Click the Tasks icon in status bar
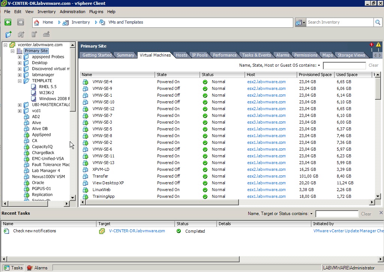Viewport: 384px width, 272px height. coord(7,268)
